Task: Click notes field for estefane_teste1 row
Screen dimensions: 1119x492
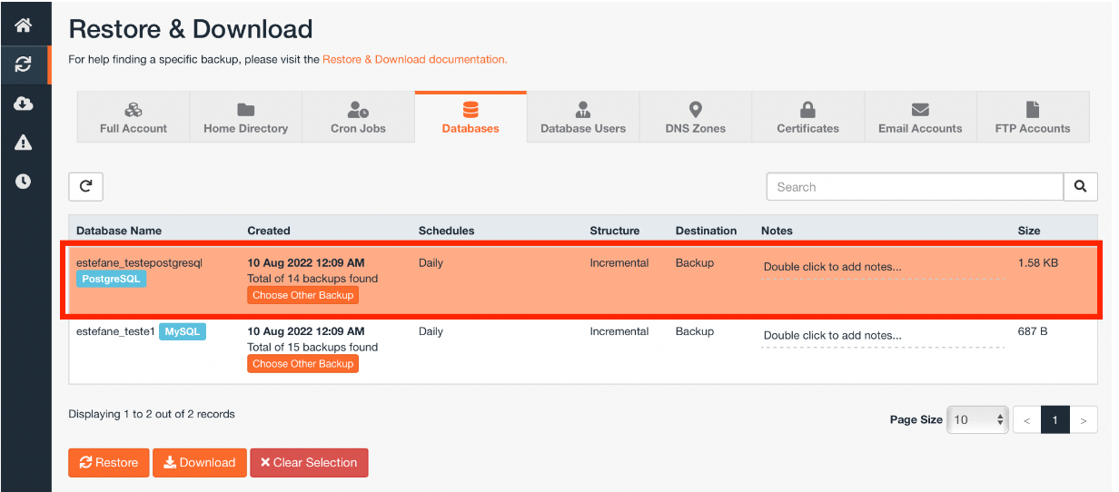Action: pos(883,336)
